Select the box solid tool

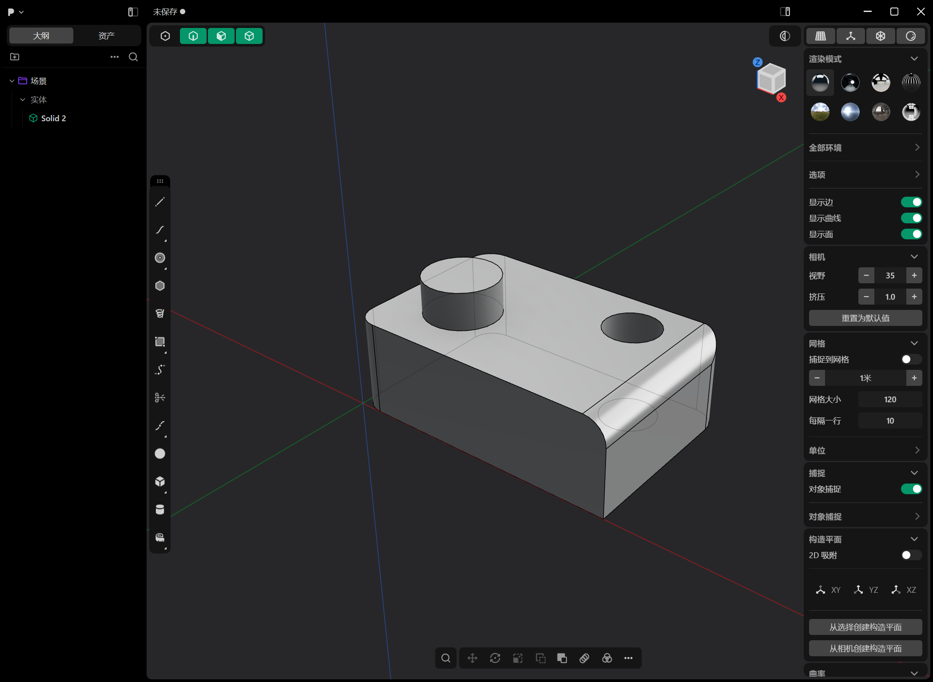pos(160,482)
